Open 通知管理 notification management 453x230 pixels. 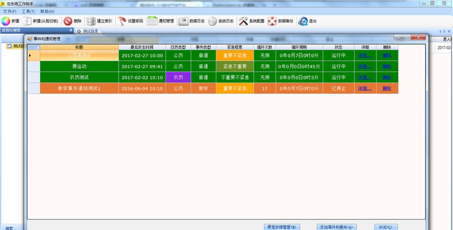153,21
